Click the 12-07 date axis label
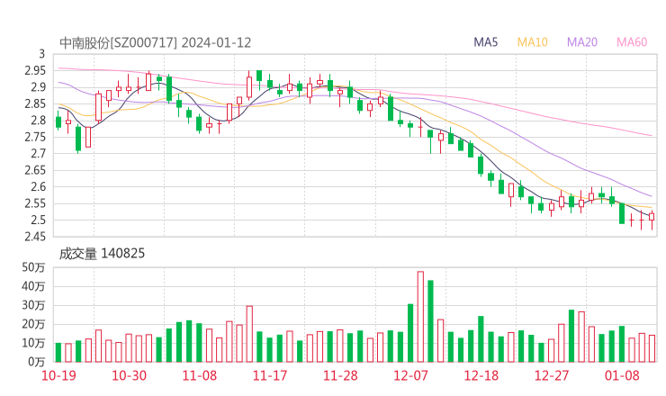 (410, 375)
